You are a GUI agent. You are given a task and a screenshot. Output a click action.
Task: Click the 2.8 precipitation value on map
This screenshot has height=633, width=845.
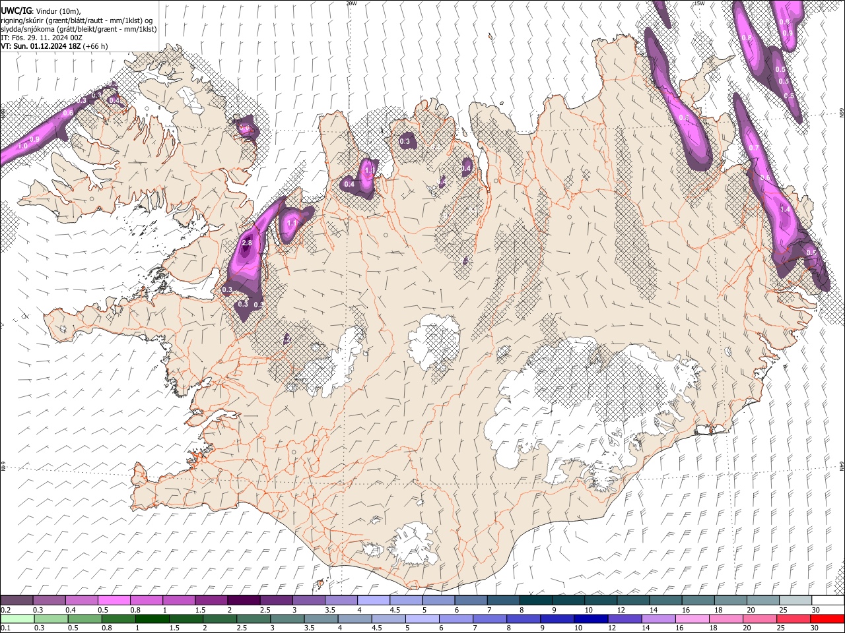247,243
